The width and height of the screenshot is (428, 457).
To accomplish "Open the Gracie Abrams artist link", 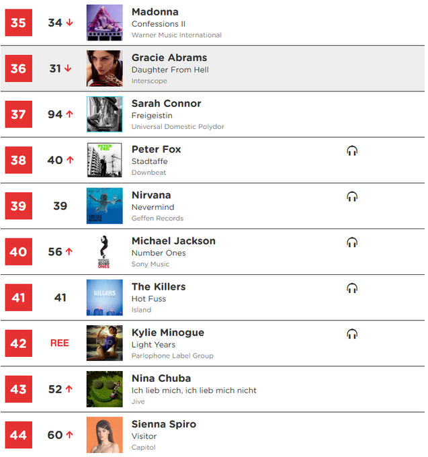I will pos(169,57).
